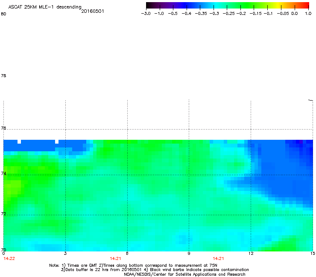The height and width of the screenshot is (277, 316).
Task: Click the "NOAA/NESDIS/Center for Satellite Applications and Research" credit
Action: click(184, 274)
